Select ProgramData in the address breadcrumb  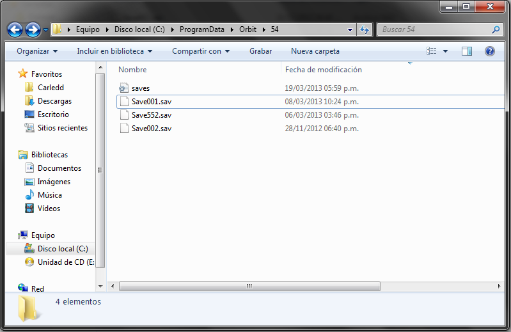coord(201,29)
